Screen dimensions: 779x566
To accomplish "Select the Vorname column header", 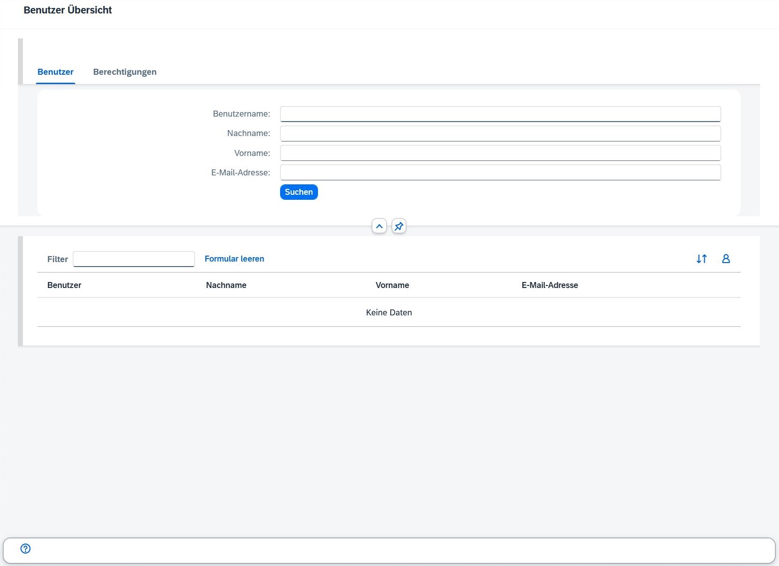I will point(392,285).
